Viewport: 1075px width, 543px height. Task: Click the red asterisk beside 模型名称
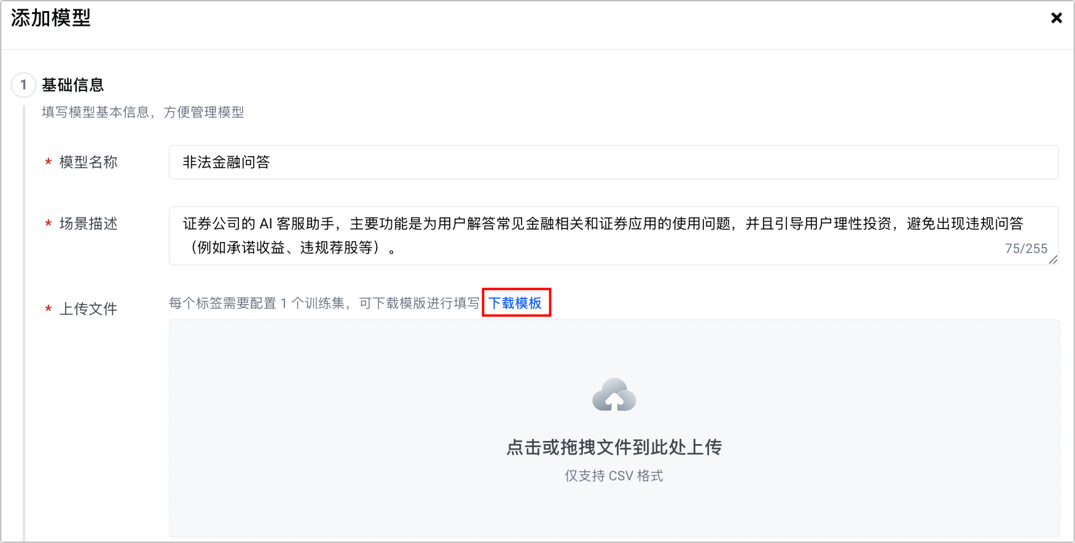click(48, 163)
